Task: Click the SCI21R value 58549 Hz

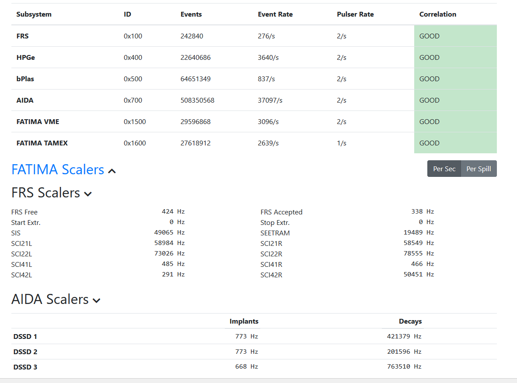Action: coord(419,243)
